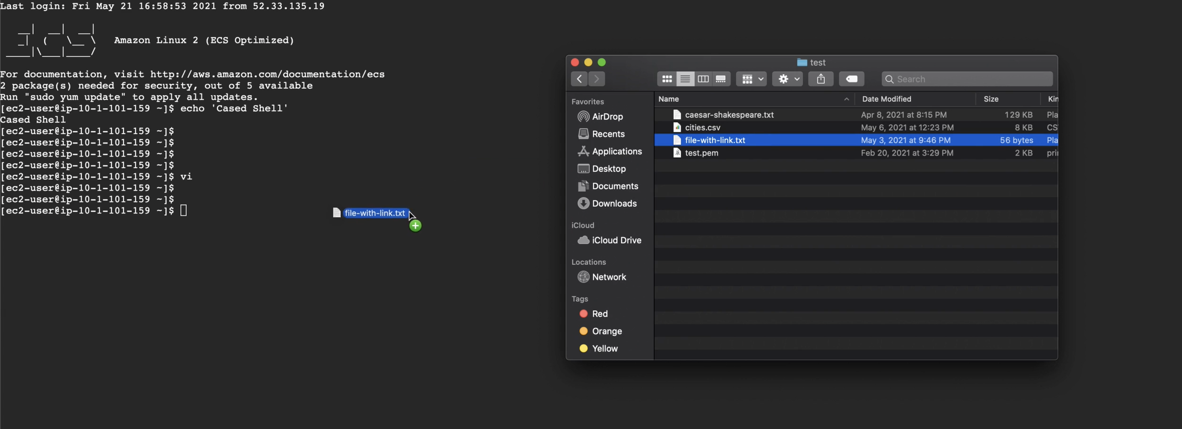Open Downloads folder in sidebar

coord(614,203)
